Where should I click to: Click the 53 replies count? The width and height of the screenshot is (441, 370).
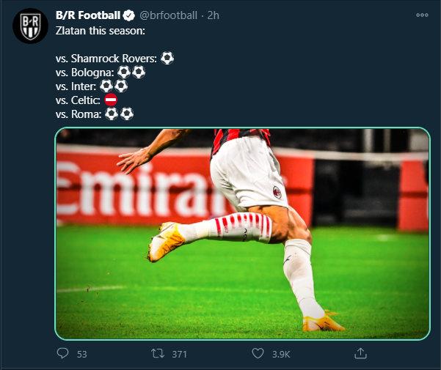point(81,354)
